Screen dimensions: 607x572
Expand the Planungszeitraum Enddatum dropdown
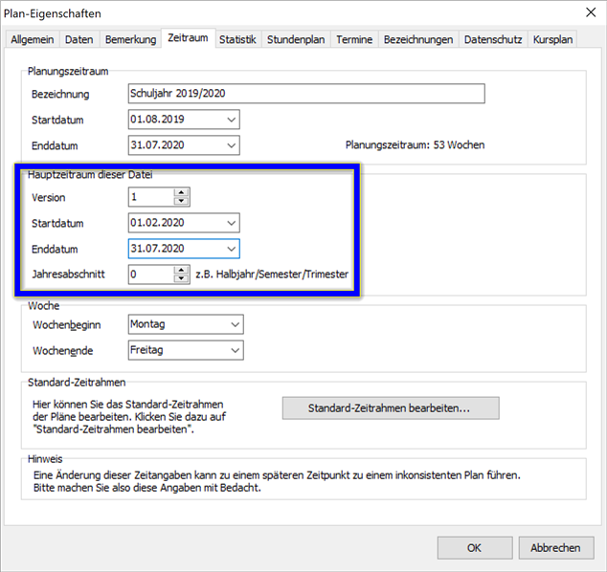pos(231,145)
